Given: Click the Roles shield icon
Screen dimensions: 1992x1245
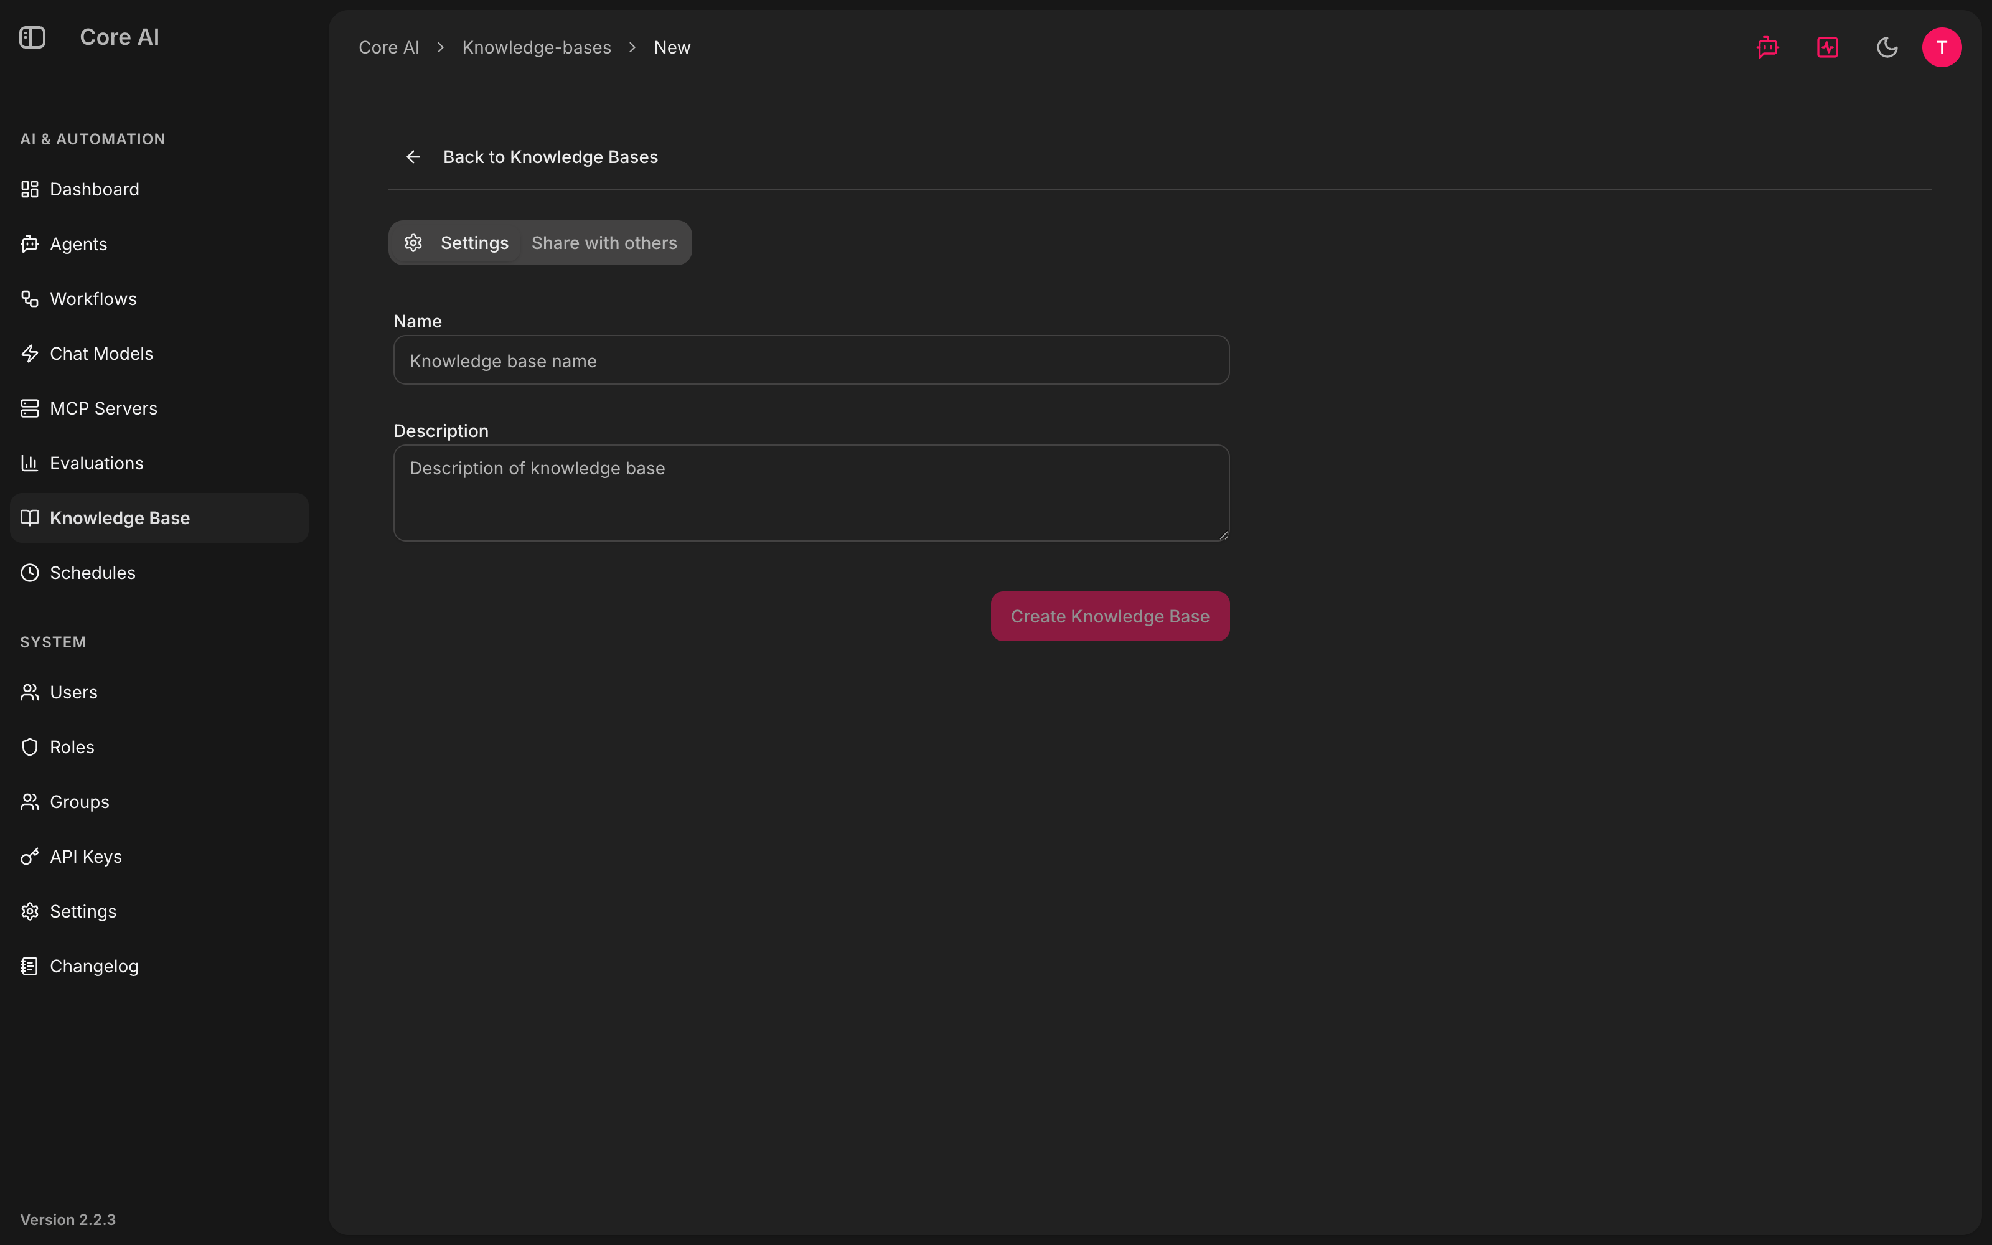Looking at the screenshot, I should point(30,747).
